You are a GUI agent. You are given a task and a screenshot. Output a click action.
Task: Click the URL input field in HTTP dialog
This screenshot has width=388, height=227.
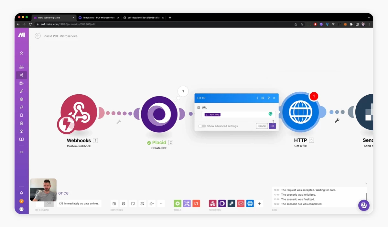239,114
